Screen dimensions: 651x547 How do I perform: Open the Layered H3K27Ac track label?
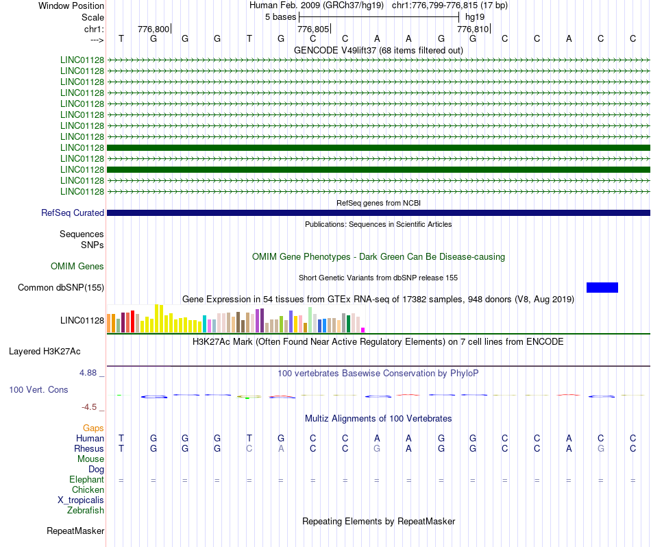tap(45, 352)
